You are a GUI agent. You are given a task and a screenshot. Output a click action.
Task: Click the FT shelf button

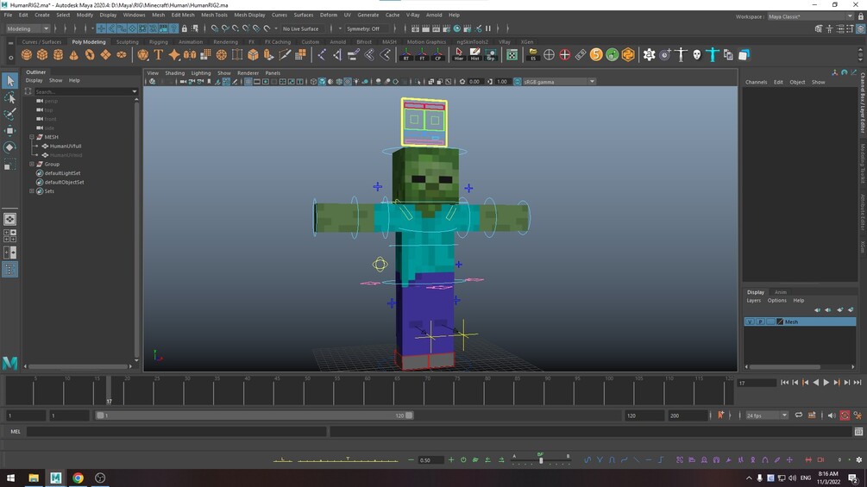(x=422, y=54)
